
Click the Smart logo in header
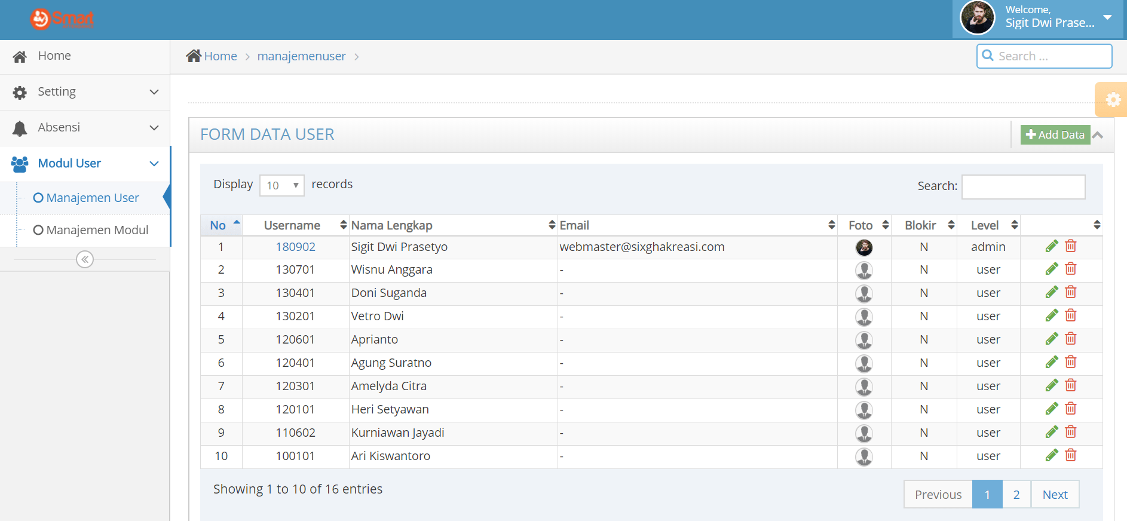point(62,19)
